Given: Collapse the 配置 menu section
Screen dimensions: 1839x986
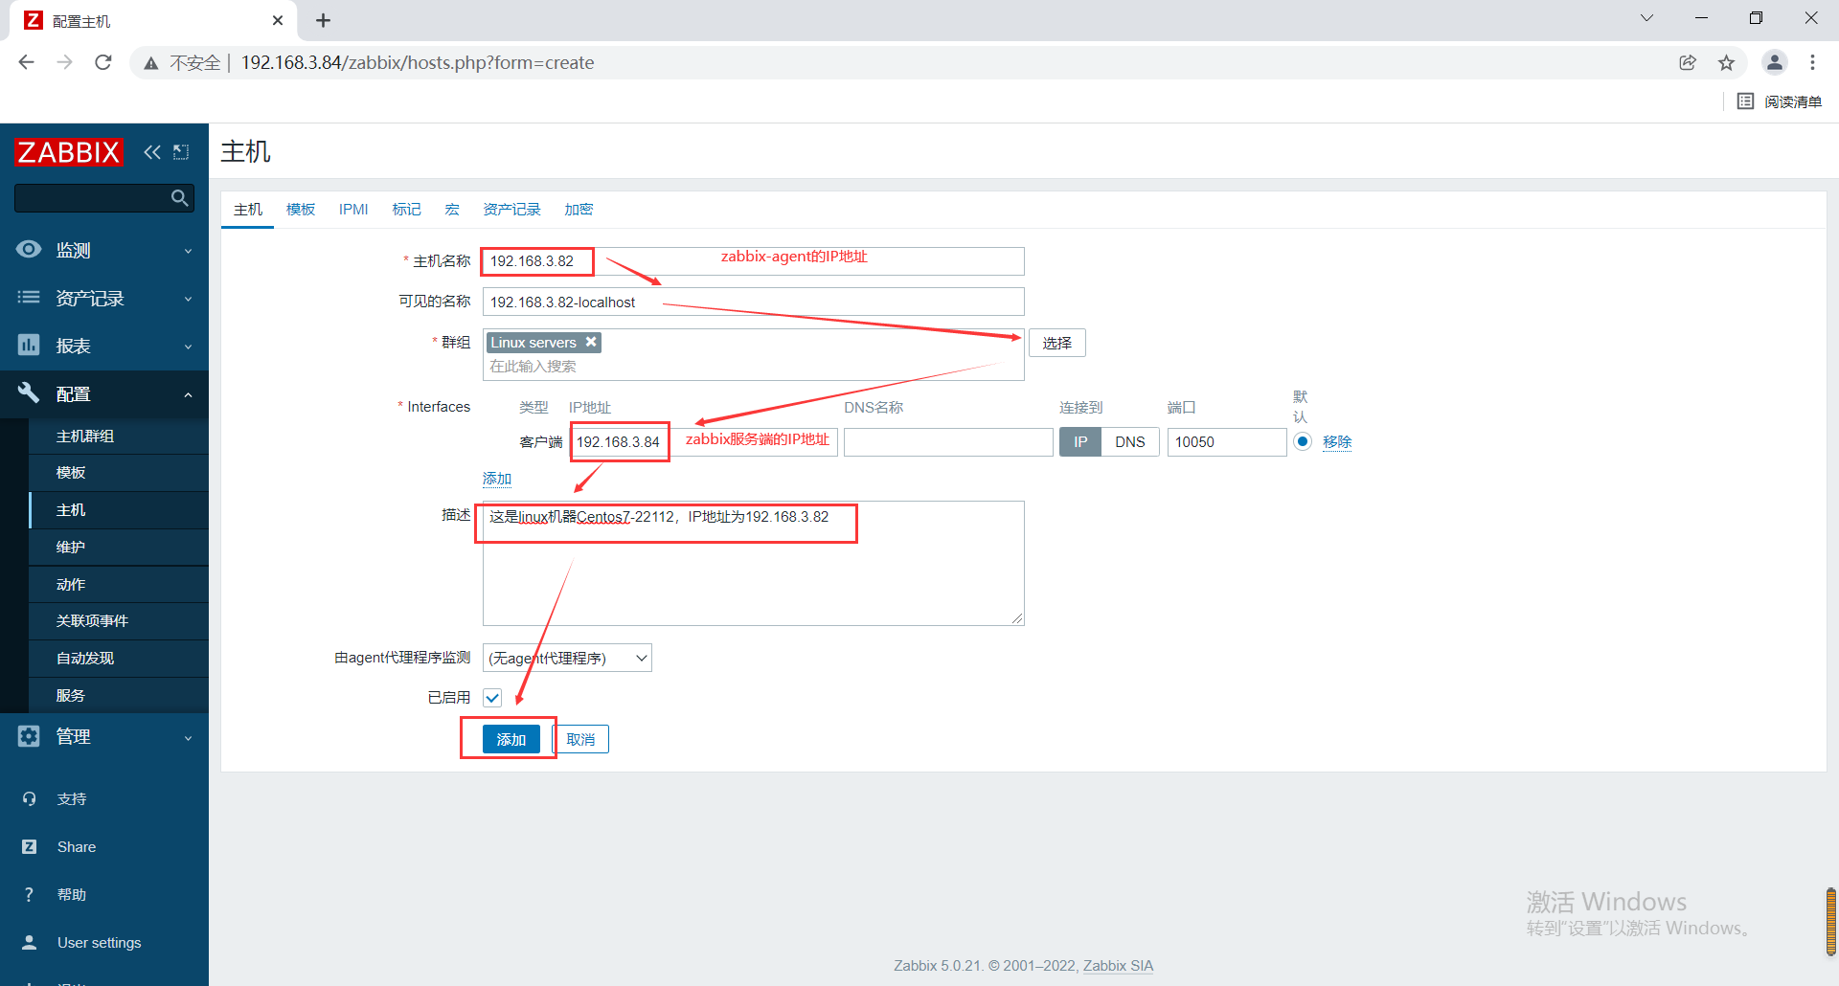Looking at the screenshot, I should (104, 393).
